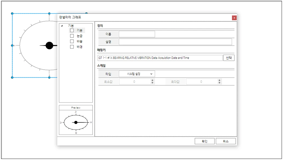Screen dimensions: 283x160
Task: Click the 선택 button
Action: [x=229, y=58]
